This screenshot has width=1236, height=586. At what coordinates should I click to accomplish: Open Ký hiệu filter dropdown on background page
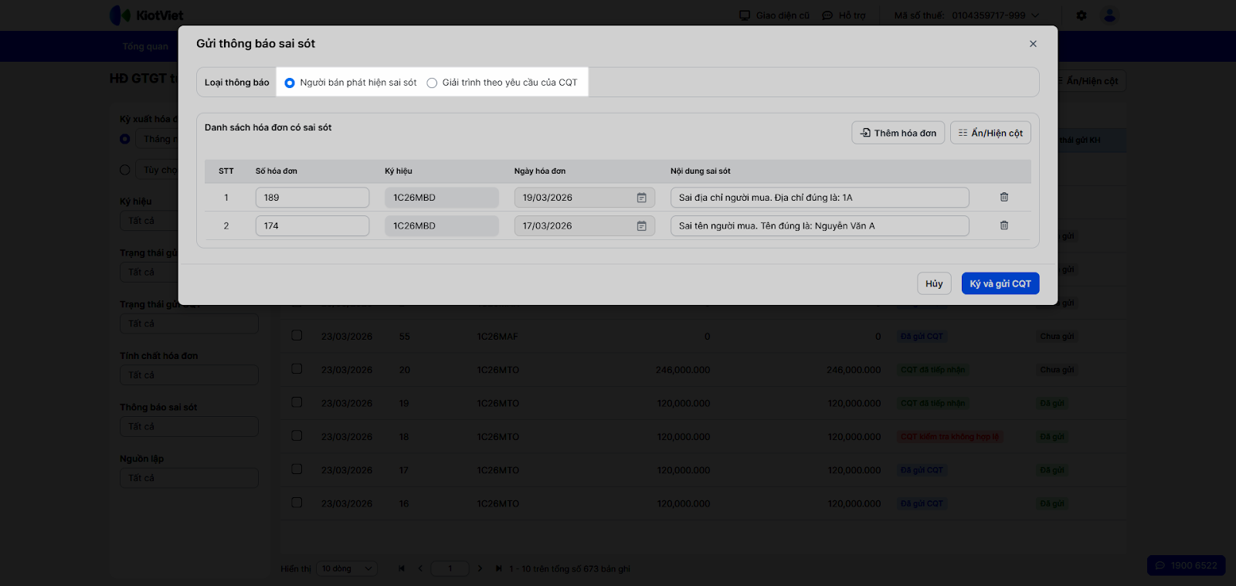coord(151,221)
